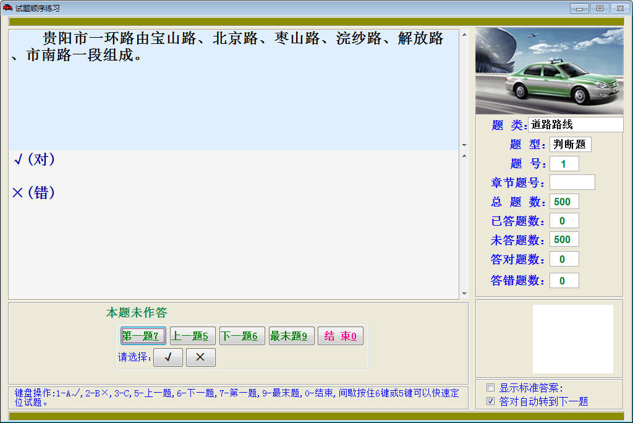
Task: Click the 题型 field showing 判断题
Action: click(x=571, y=144)
